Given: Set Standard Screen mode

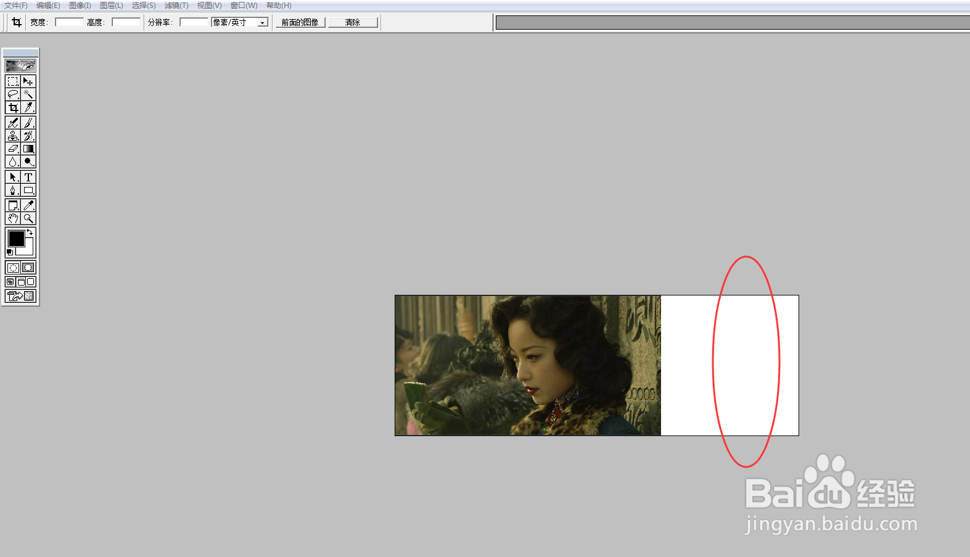Looking at the screenshot, I should pyautogui.click(x=10, y=282).
